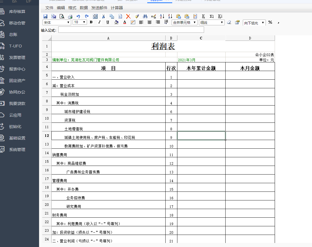This screenshot has width=312, height=247.
Task: Open the 文件 menu
Action: coord(49,8)
